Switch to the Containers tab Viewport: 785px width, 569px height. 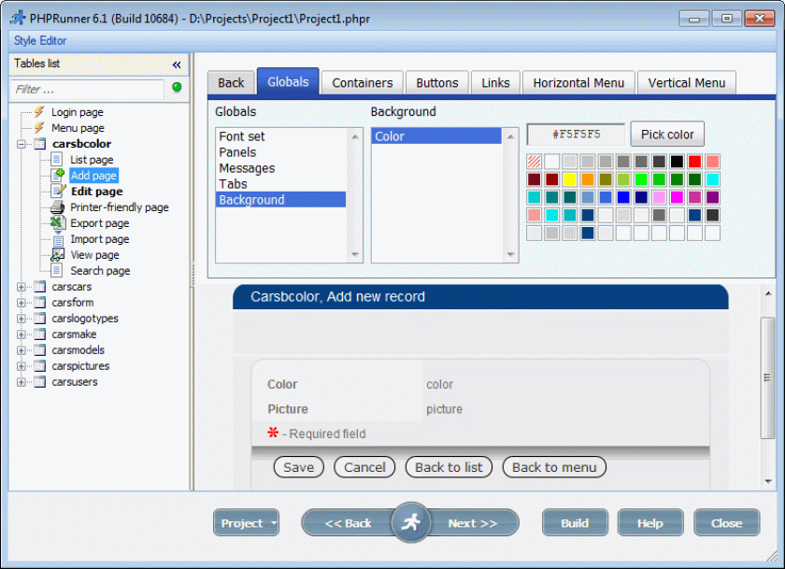pos(363,82)
